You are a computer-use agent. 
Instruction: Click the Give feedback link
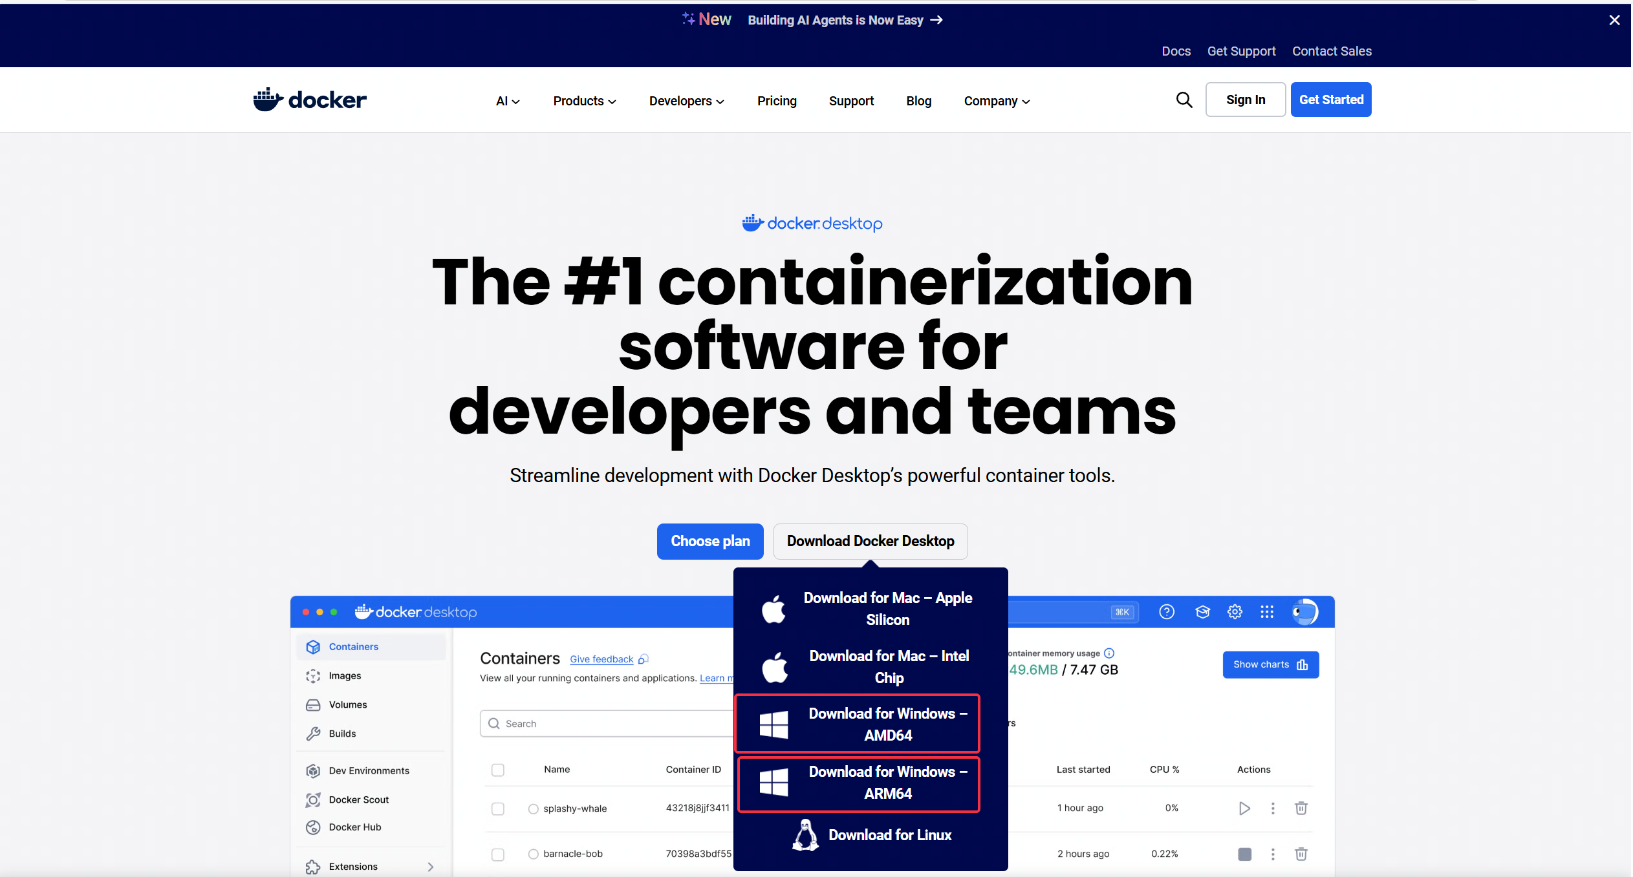tap(601, 659)
